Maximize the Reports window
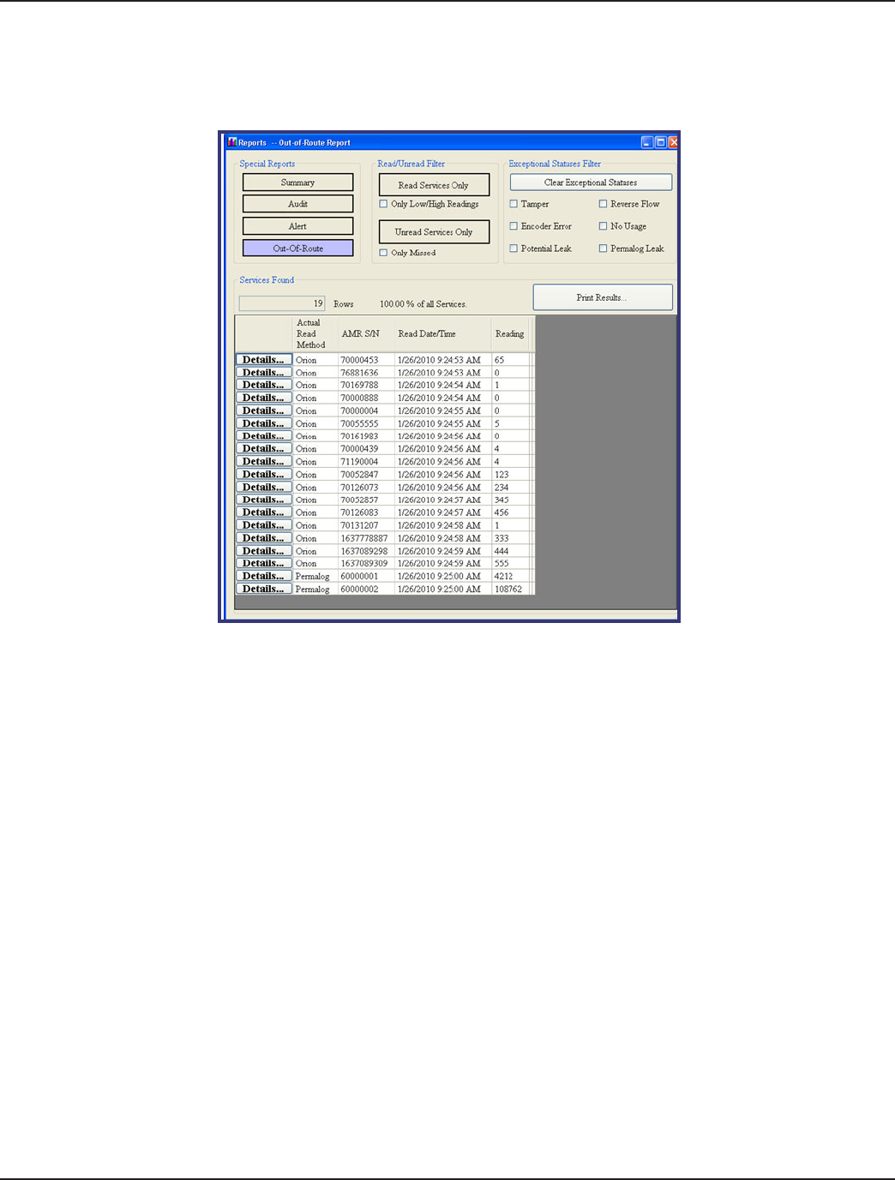Viewport: 895px width, 1180px height. click(x=661, y=142)
